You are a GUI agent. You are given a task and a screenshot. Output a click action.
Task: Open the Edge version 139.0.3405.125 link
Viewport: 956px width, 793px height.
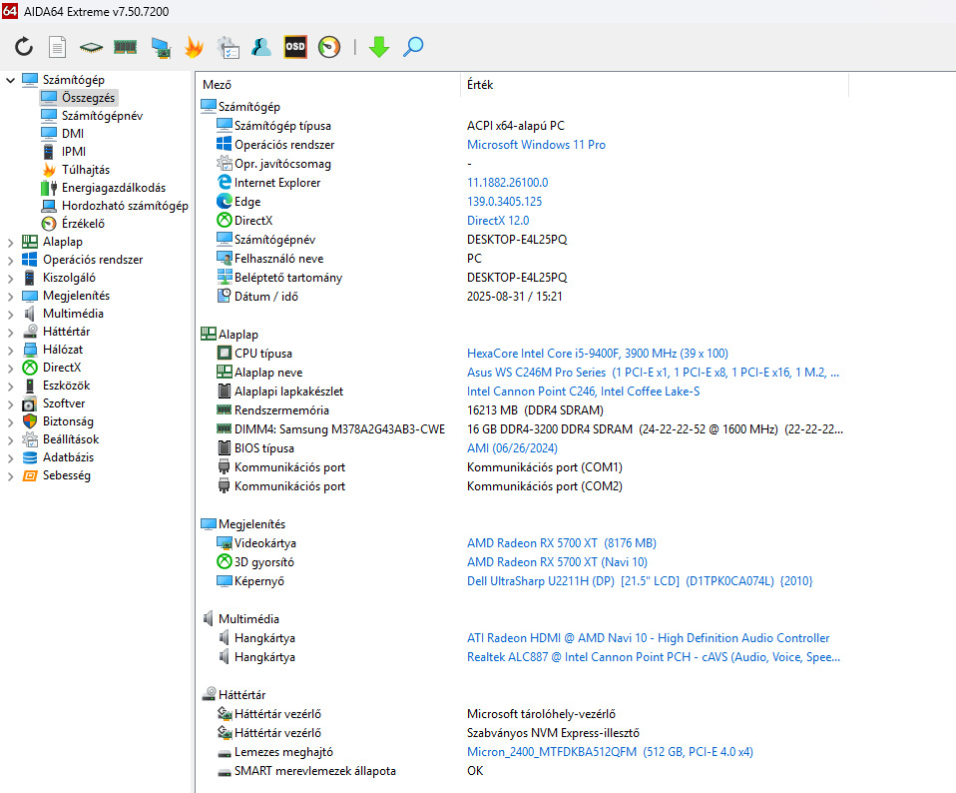coord(504,202)
